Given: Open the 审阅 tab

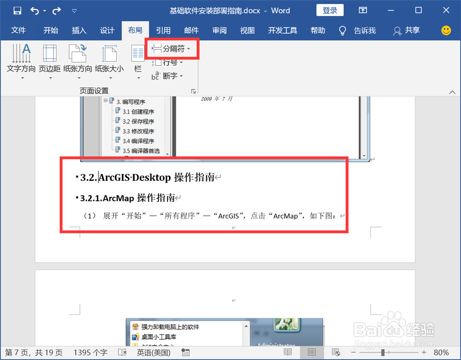Looking at the screenshot, I should (219, 30).
